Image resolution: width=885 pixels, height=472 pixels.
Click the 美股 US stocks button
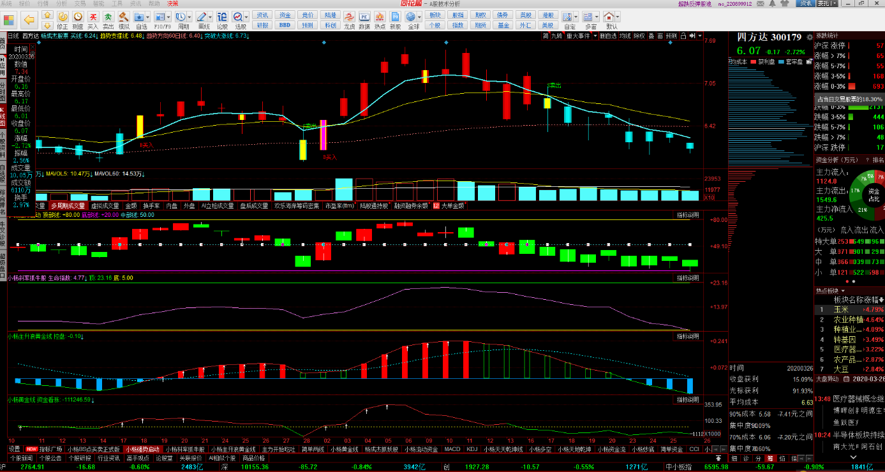point(547,26)
